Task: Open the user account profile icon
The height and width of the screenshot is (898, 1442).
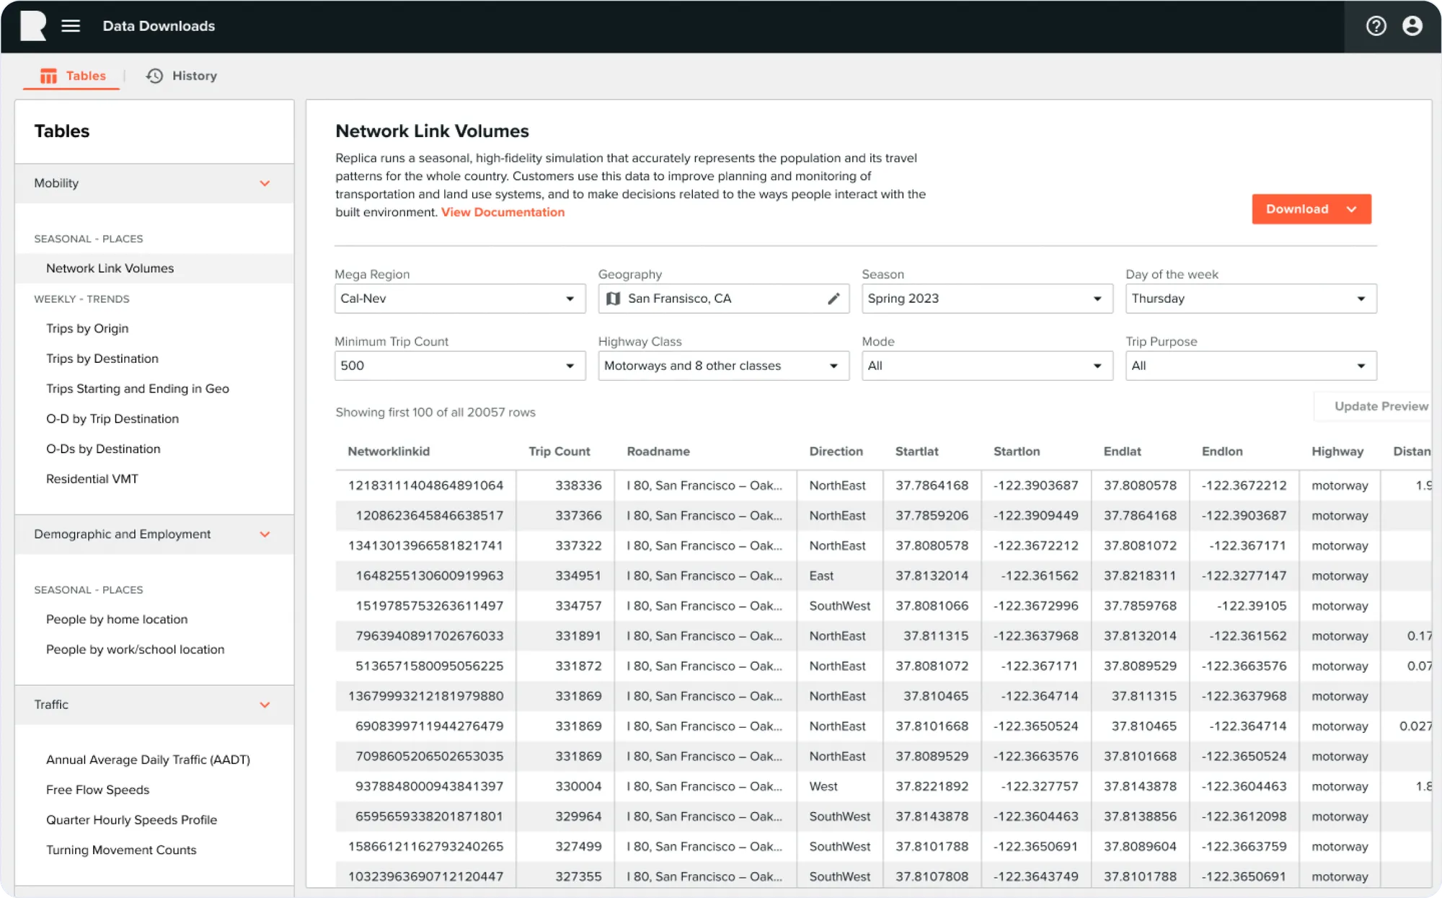Action: [x=1412, y=26]
